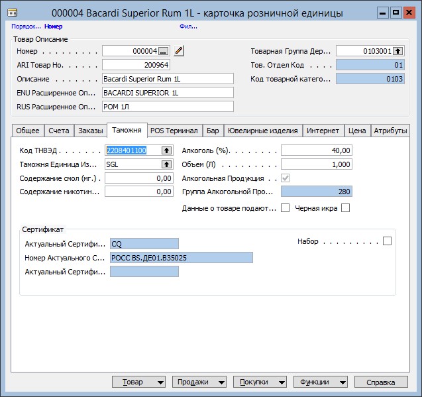Click the Справка button
Viewport: 422px width, 397px height.
click(x=381, y=382)
